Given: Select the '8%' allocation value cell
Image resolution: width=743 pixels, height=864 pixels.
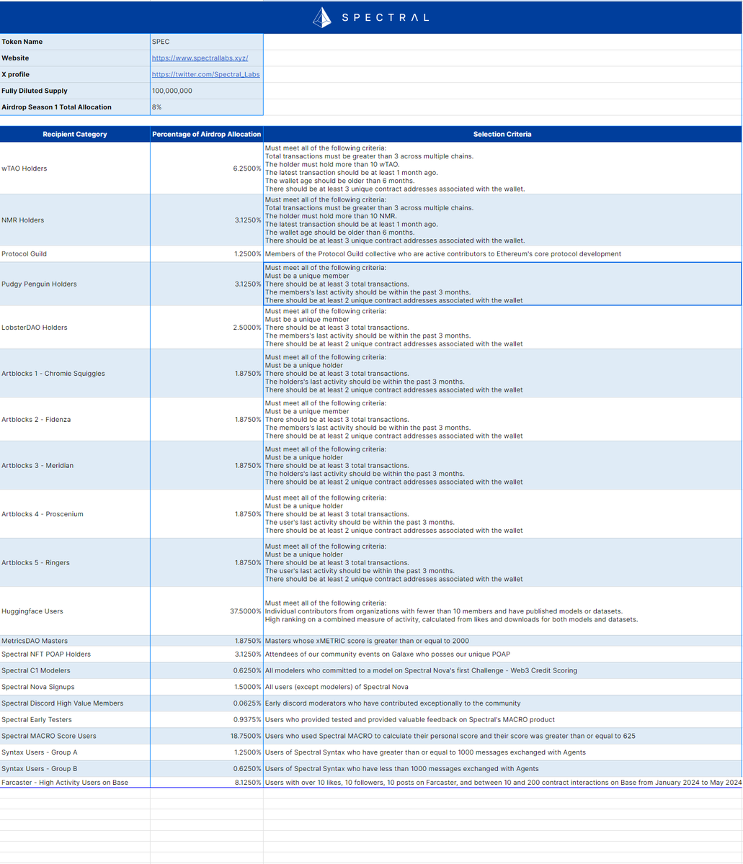Looking at the screenshot, I should pyautogui.click(x=207, y=107).
